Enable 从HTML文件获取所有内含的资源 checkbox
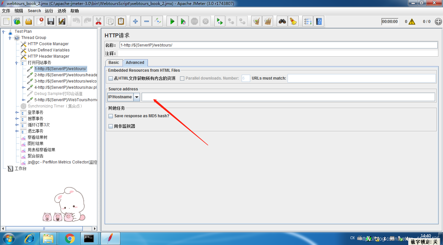 tap(111, 78)
